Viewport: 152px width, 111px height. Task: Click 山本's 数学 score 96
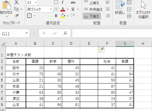[53, 105]
